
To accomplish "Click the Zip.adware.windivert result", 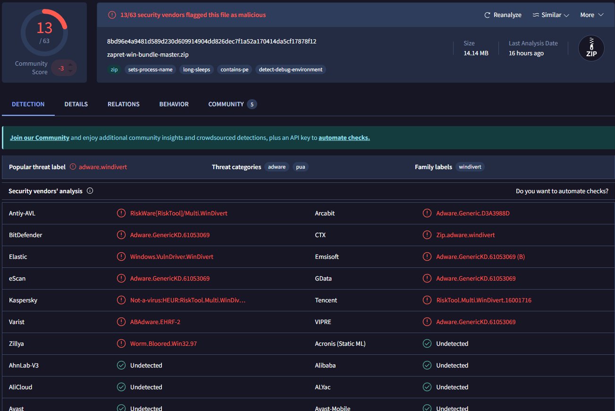I will 465,235.
